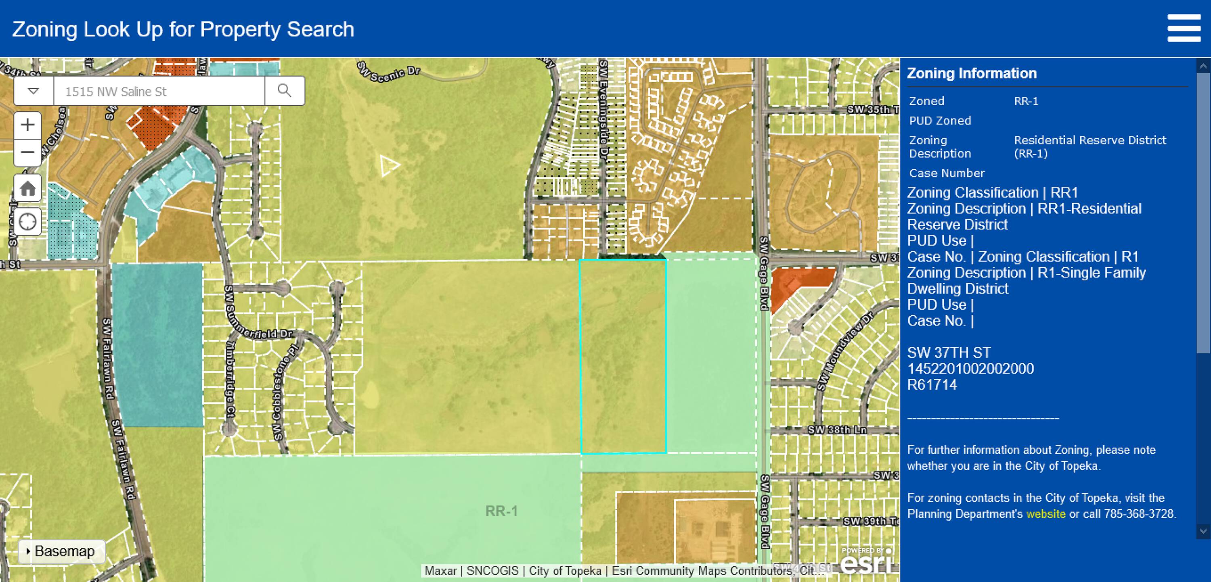Go to the default map extent (home icon)
Image resolution: width=1211 pixels, height=582 pixels.
(28, 188)
